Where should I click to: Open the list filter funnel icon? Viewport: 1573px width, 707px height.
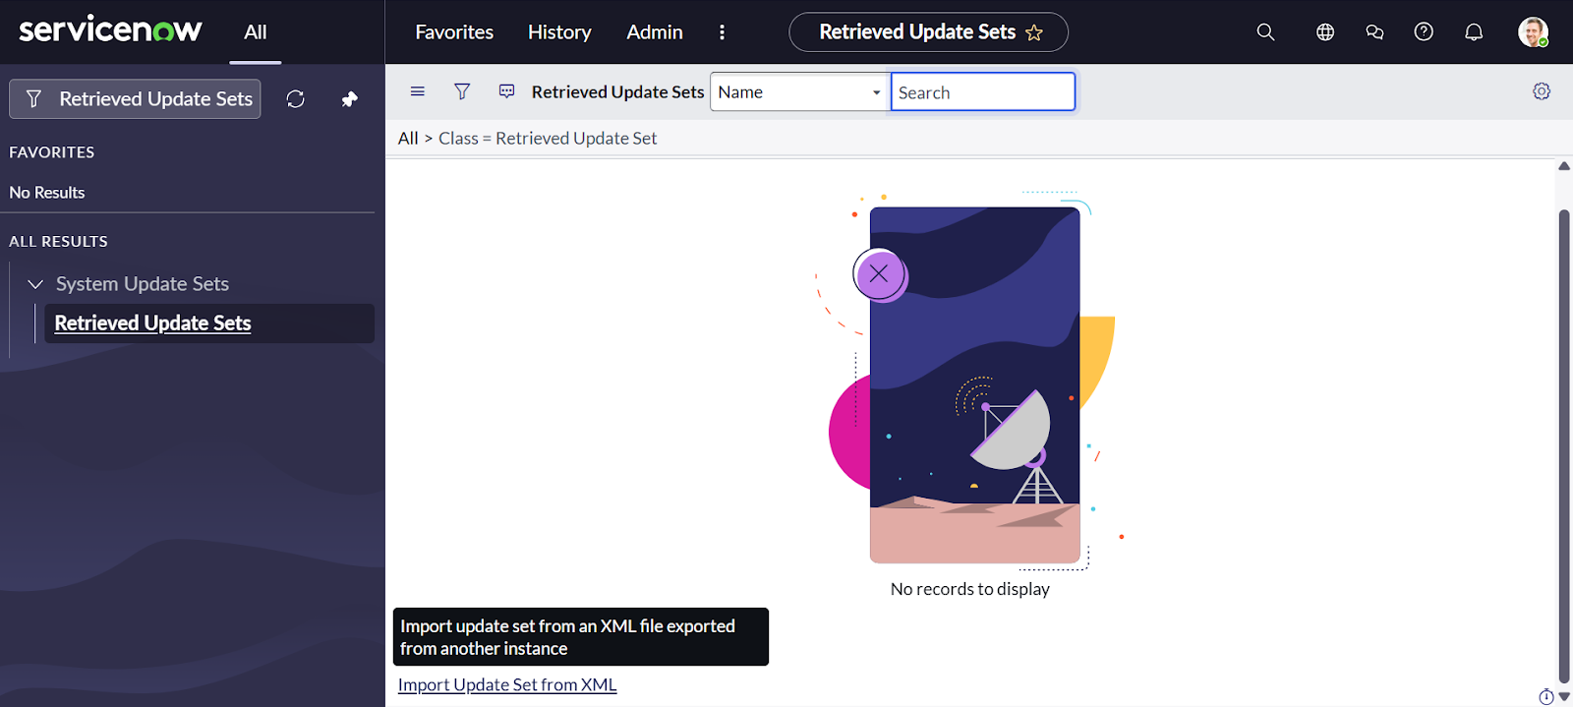[x=462, y=91]
